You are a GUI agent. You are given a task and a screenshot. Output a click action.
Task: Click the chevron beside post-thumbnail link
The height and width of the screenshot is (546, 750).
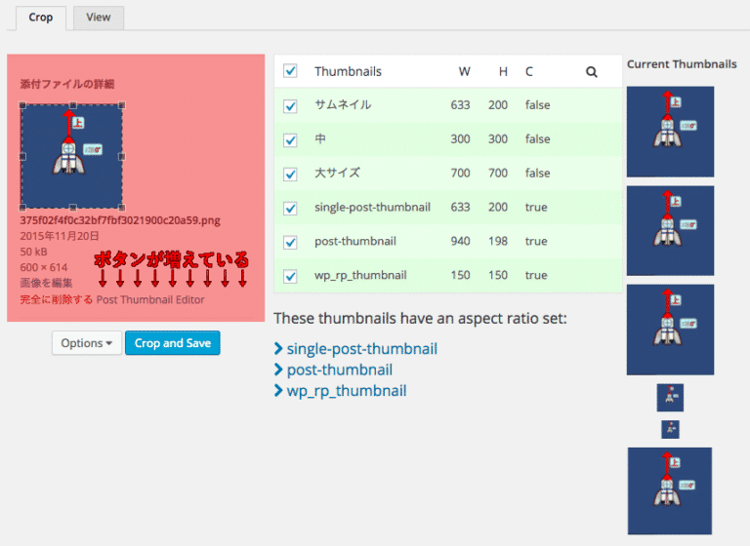pos(278,370)
